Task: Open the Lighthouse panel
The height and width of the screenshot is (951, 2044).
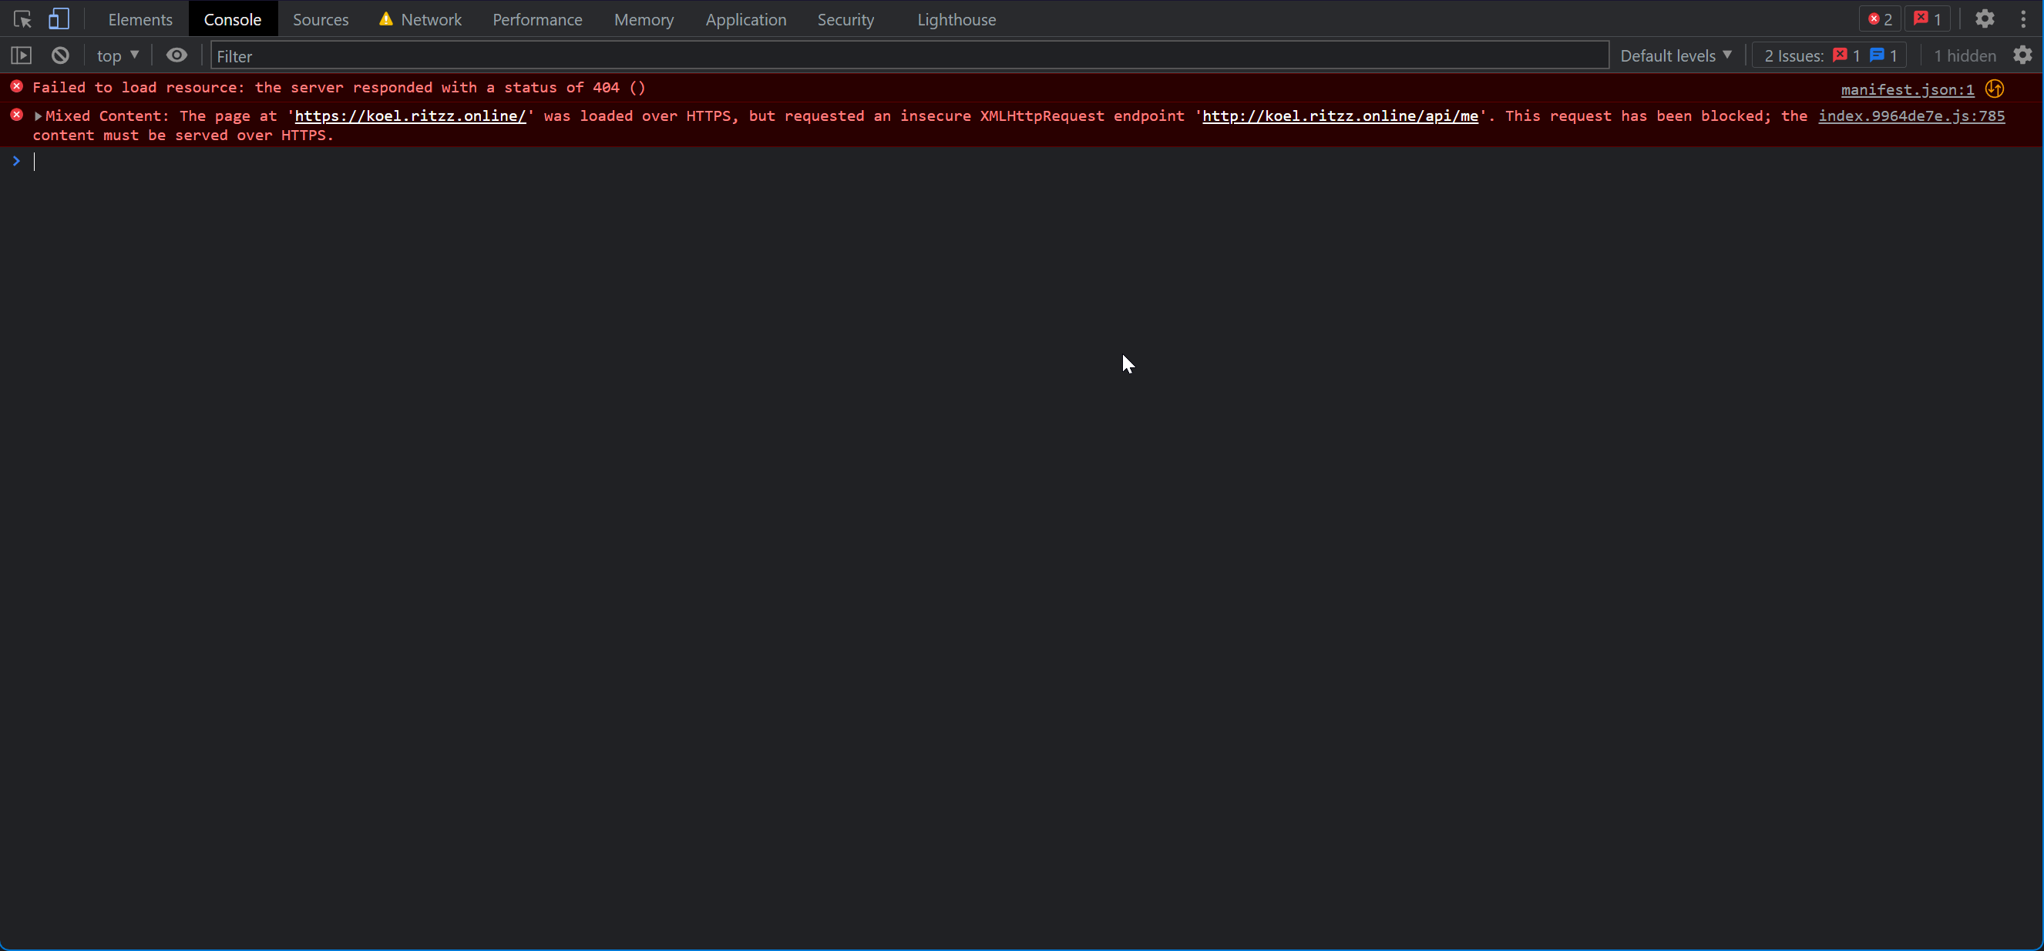Action: point(956,18)
